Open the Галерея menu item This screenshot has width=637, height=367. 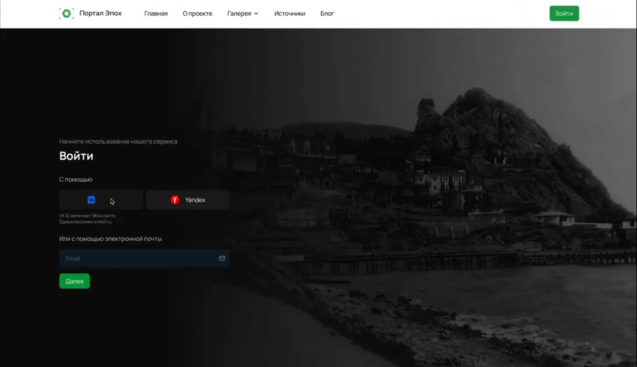(x=239, y=14)
